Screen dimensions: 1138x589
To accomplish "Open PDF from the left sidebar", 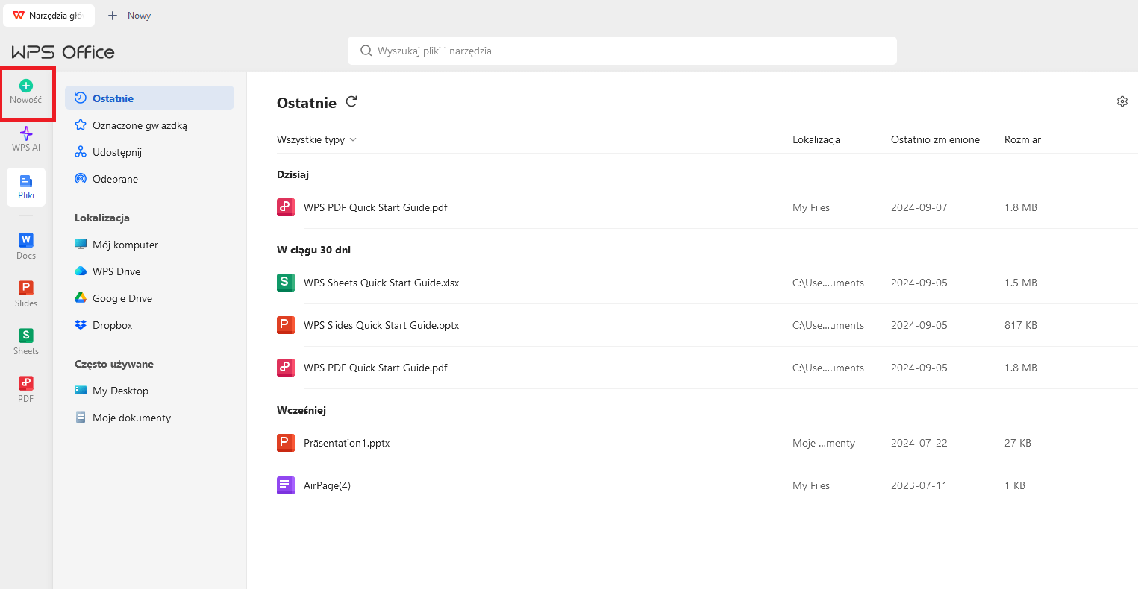I will point(26,389).
